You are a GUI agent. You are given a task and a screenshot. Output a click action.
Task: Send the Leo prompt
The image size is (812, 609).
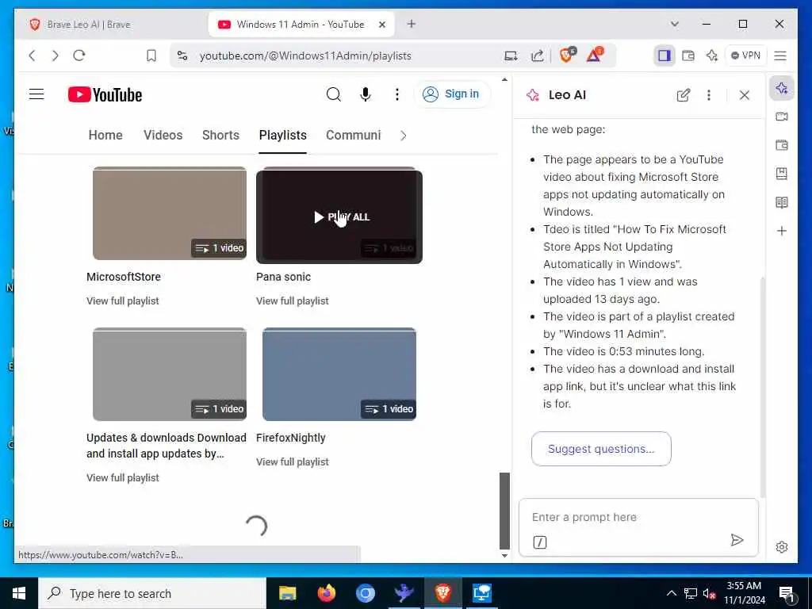click(737, 540)
